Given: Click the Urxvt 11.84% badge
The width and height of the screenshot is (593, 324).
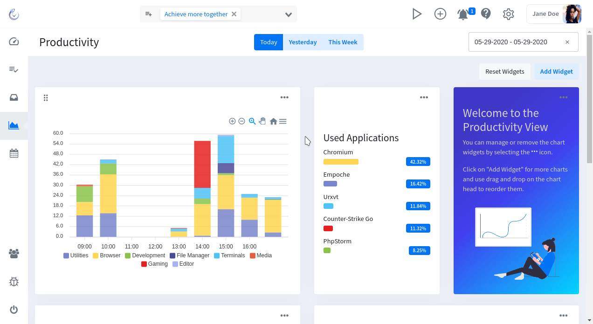Looking at the screenshot, I should 418,206.
